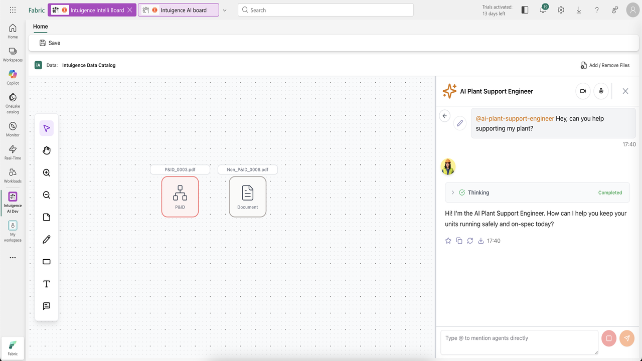Go to Home in left sidebar
642x361 pixels.
[x=13, y=31]
